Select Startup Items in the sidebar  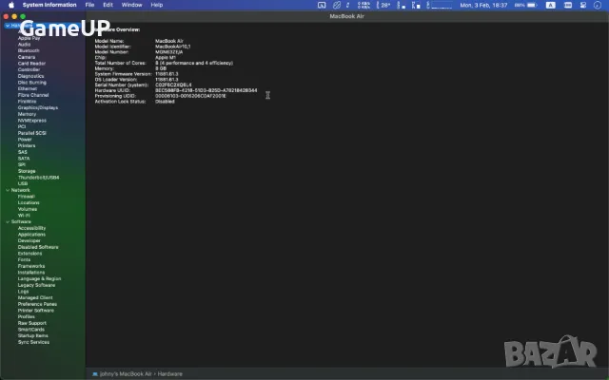point(32,335)
